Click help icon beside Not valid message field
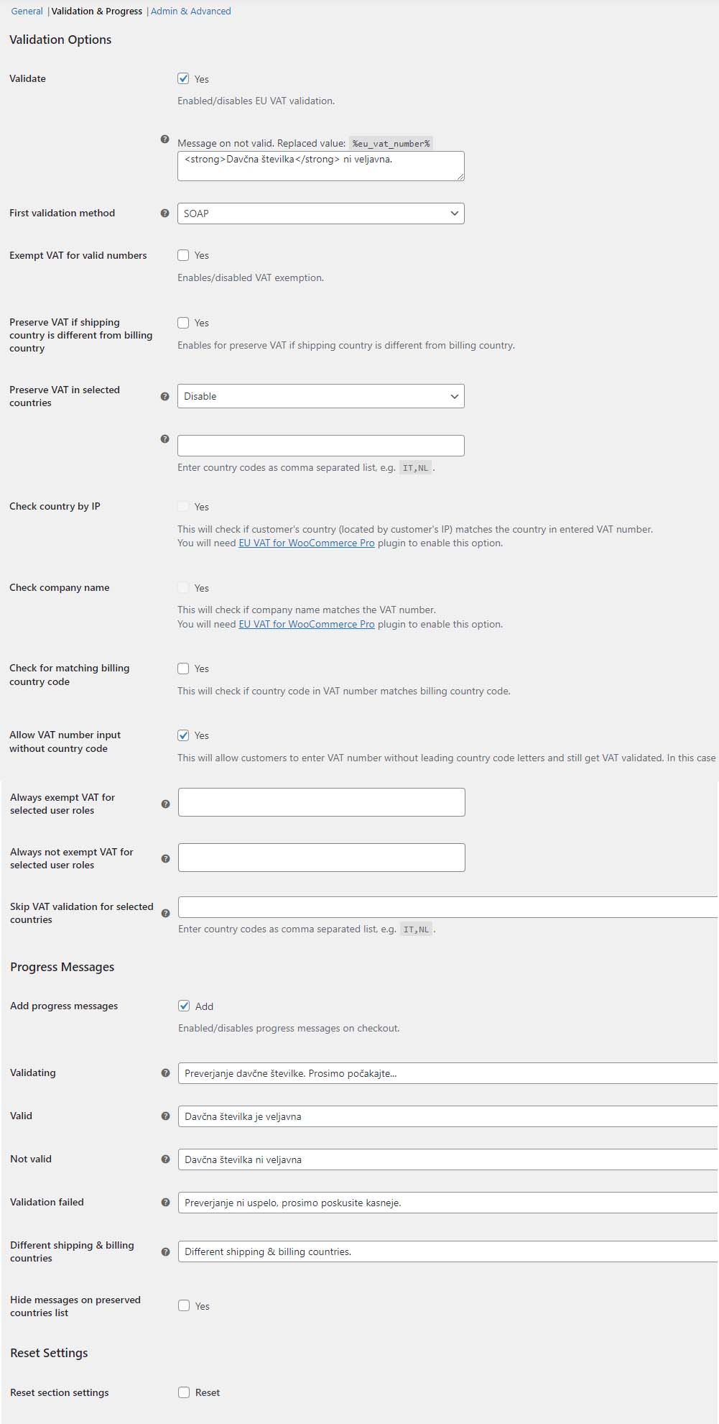 tap(165, 1159)
